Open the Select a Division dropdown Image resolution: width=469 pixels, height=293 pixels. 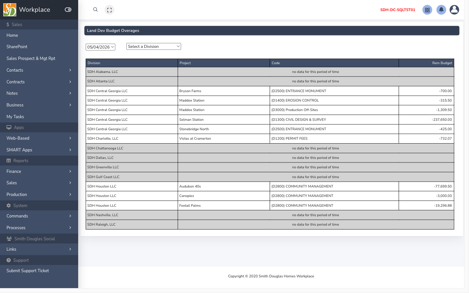(154, 47)
